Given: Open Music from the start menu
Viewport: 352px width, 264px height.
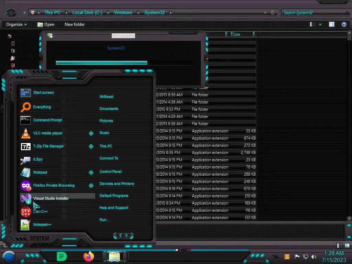Looking at the screenshot, I should [104, 133].
